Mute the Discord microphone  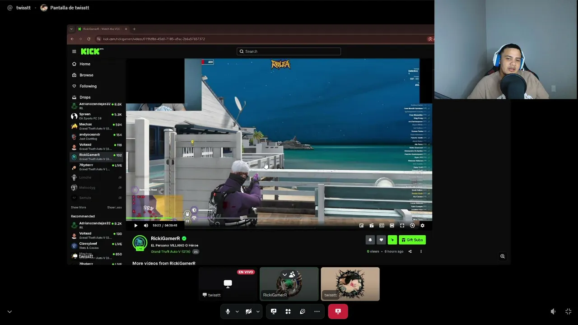(x=228, y=311)
